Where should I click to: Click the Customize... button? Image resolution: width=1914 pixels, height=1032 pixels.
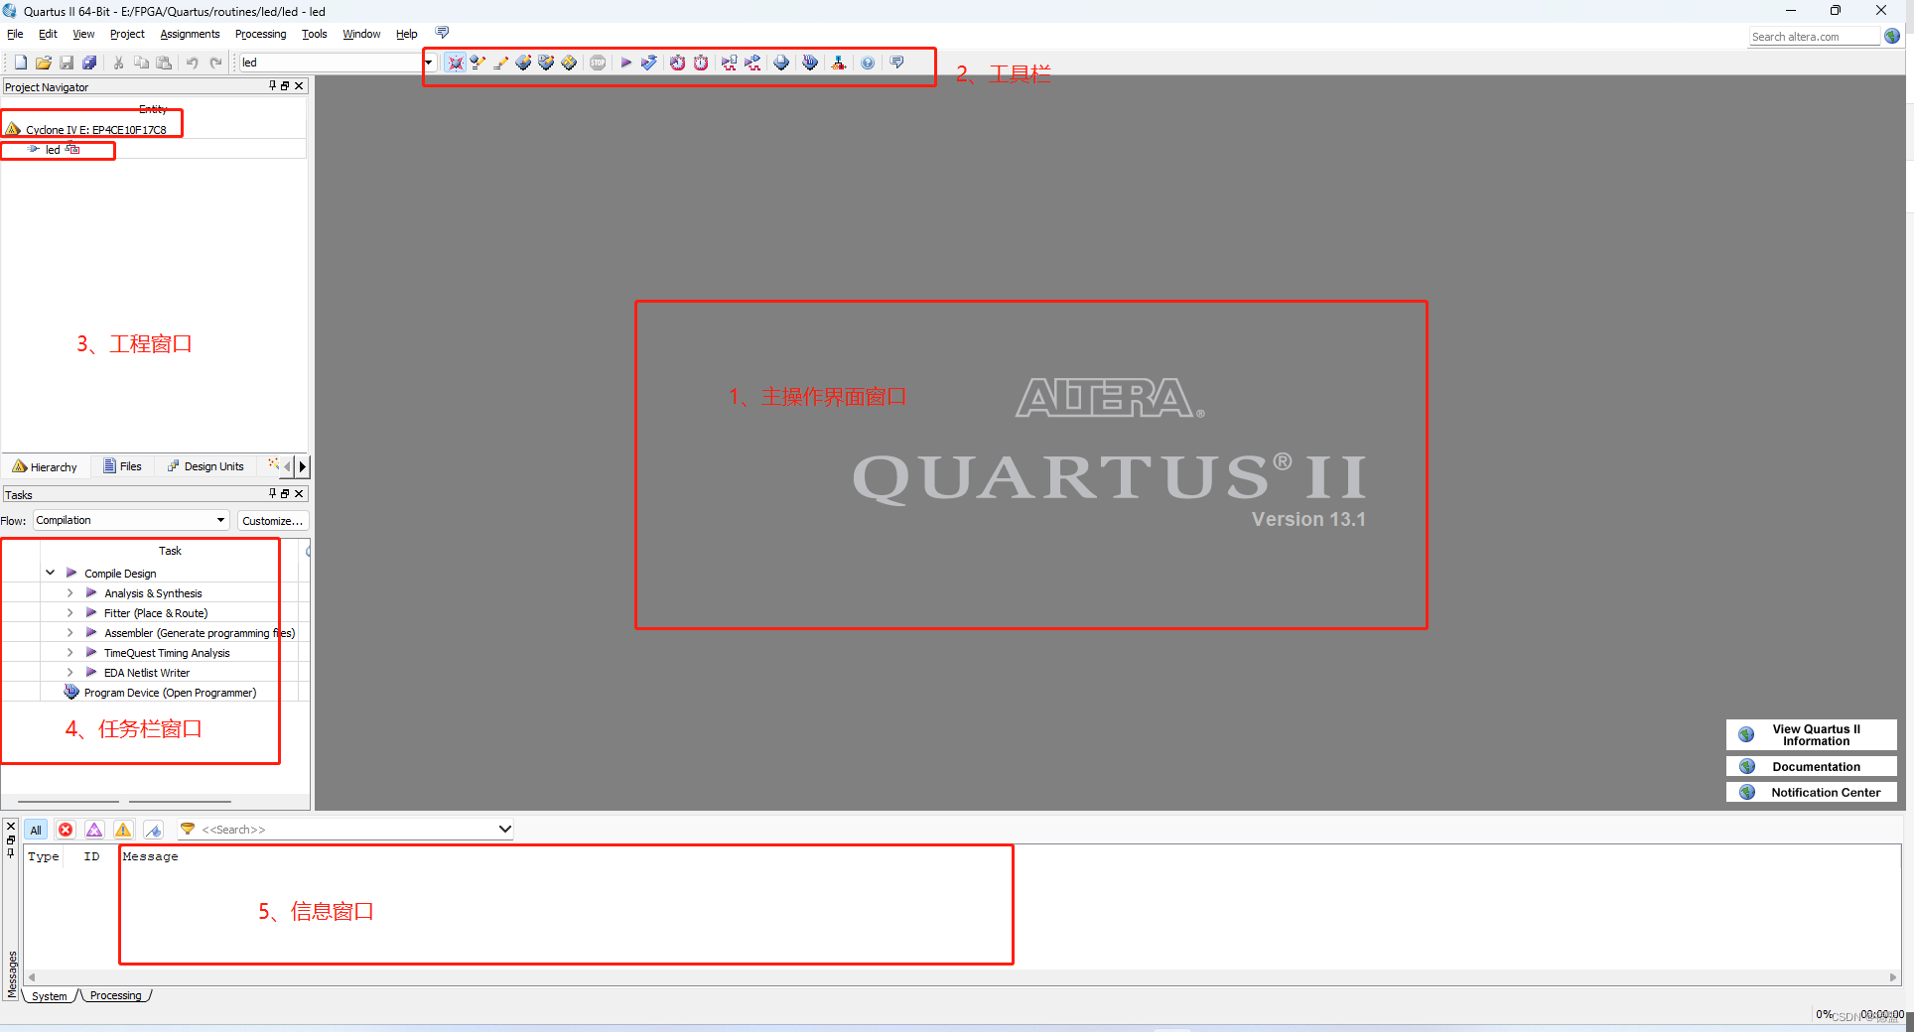272,520
